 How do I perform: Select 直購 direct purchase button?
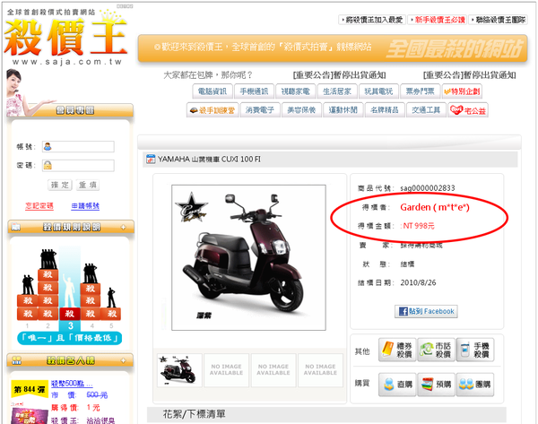397,385
